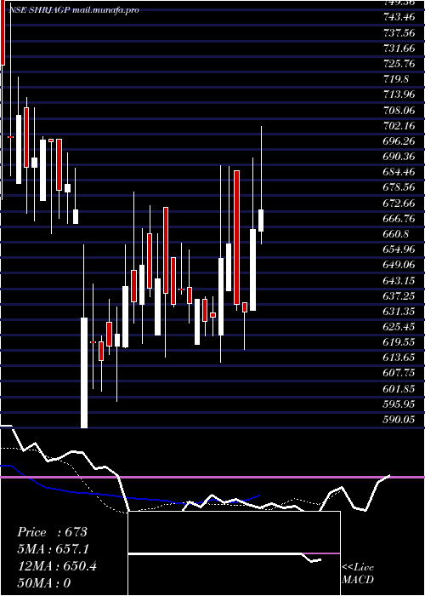425x596 pixels.
Task: Click the 666.76 price axis label
Action: [x=399, y=219]
